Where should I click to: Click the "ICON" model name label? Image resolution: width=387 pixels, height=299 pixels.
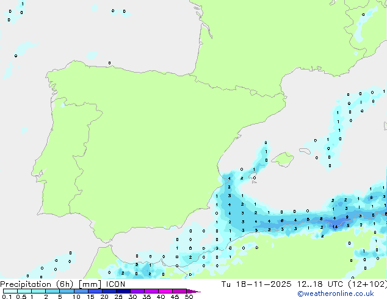pyautogui.click(x=115, y=284)
